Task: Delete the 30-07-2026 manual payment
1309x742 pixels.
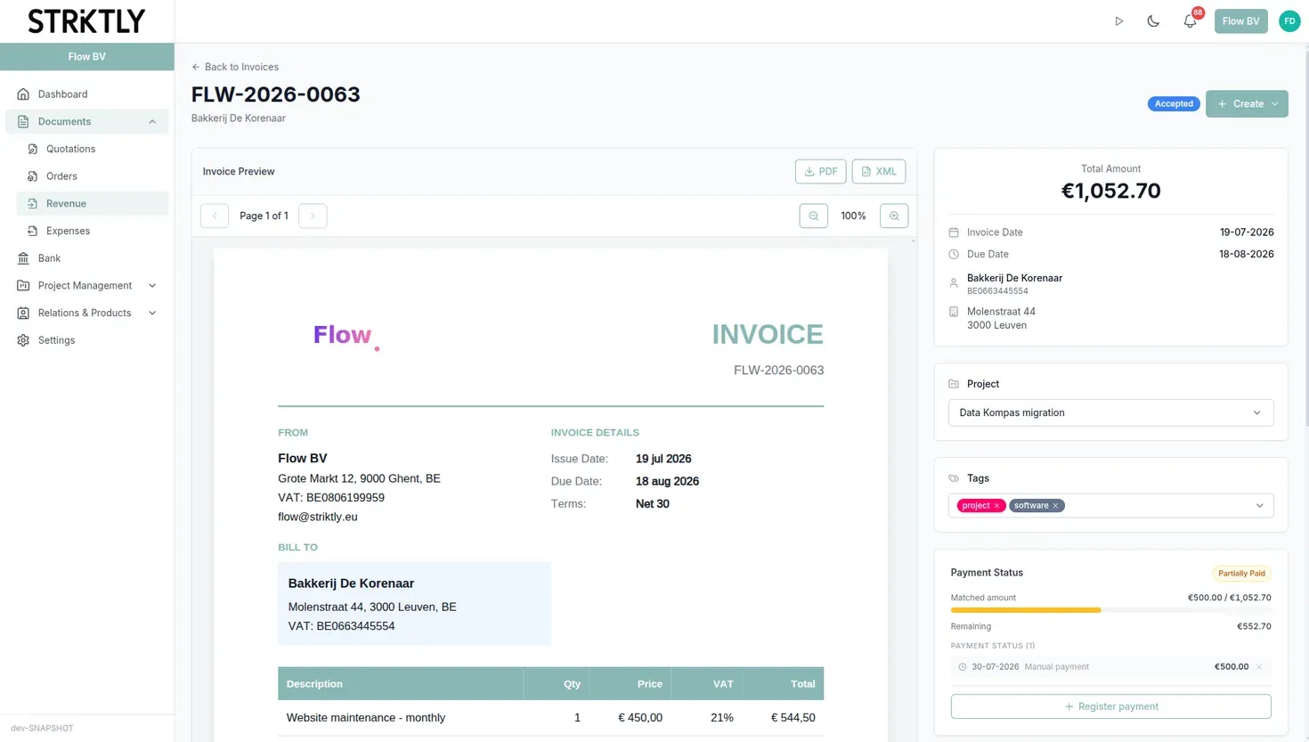Action: tap(1259, 667)
